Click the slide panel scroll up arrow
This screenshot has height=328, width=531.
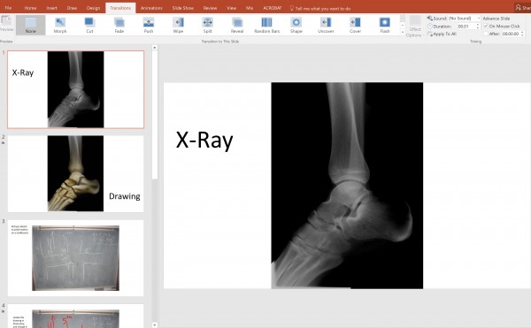pyautogui.click(x=154, y=48)
